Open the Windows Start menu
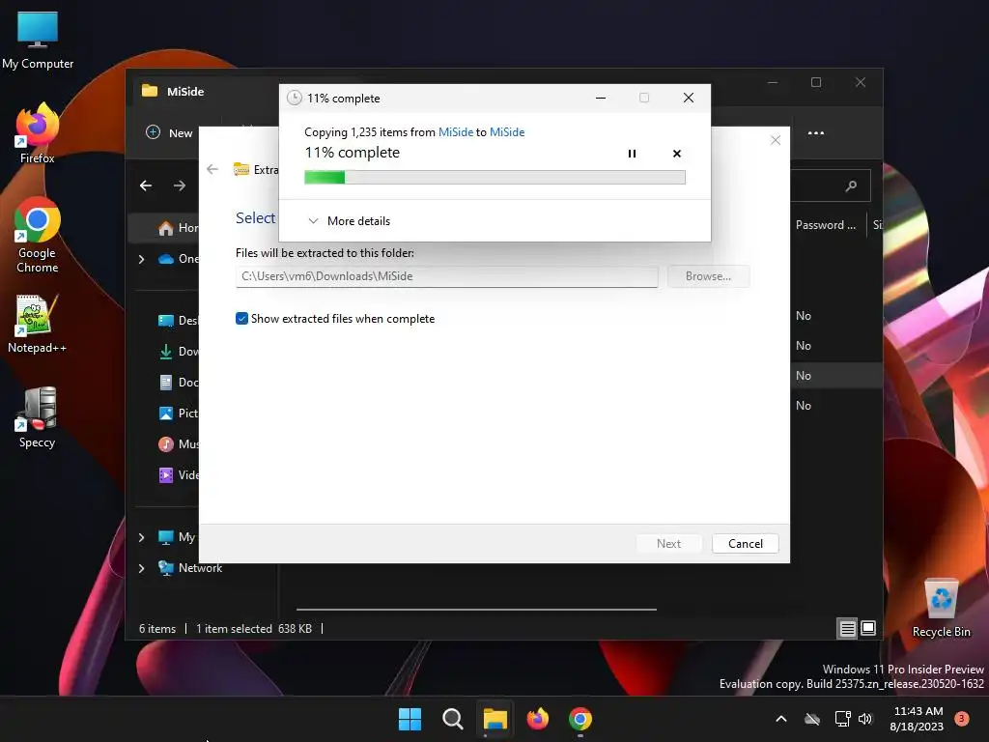The image size is (989, 742). pyautogui.click(x=410, y=719)
